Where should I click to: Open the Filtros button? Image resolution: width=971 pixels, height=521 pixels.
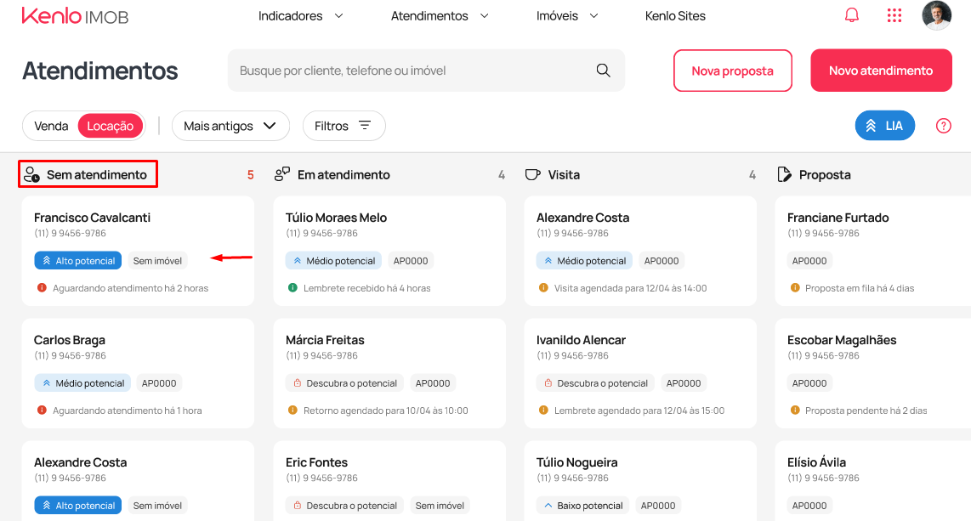344,127
